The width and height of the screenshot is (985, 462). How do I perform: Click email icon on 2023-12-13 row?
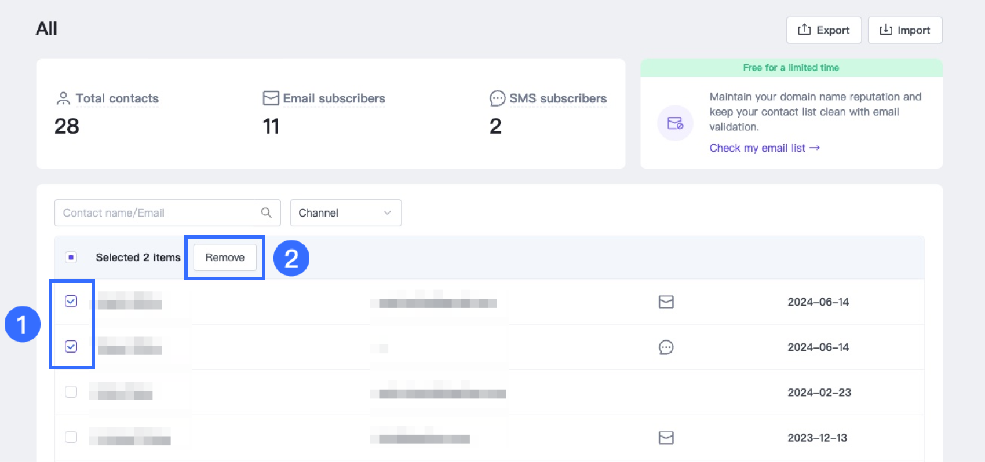point(666,438)
